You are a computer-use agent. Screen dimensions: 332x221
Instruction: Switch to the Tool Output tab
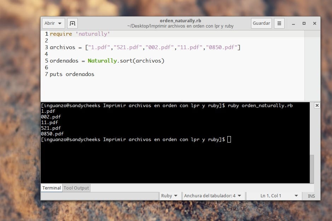(76, 188)
